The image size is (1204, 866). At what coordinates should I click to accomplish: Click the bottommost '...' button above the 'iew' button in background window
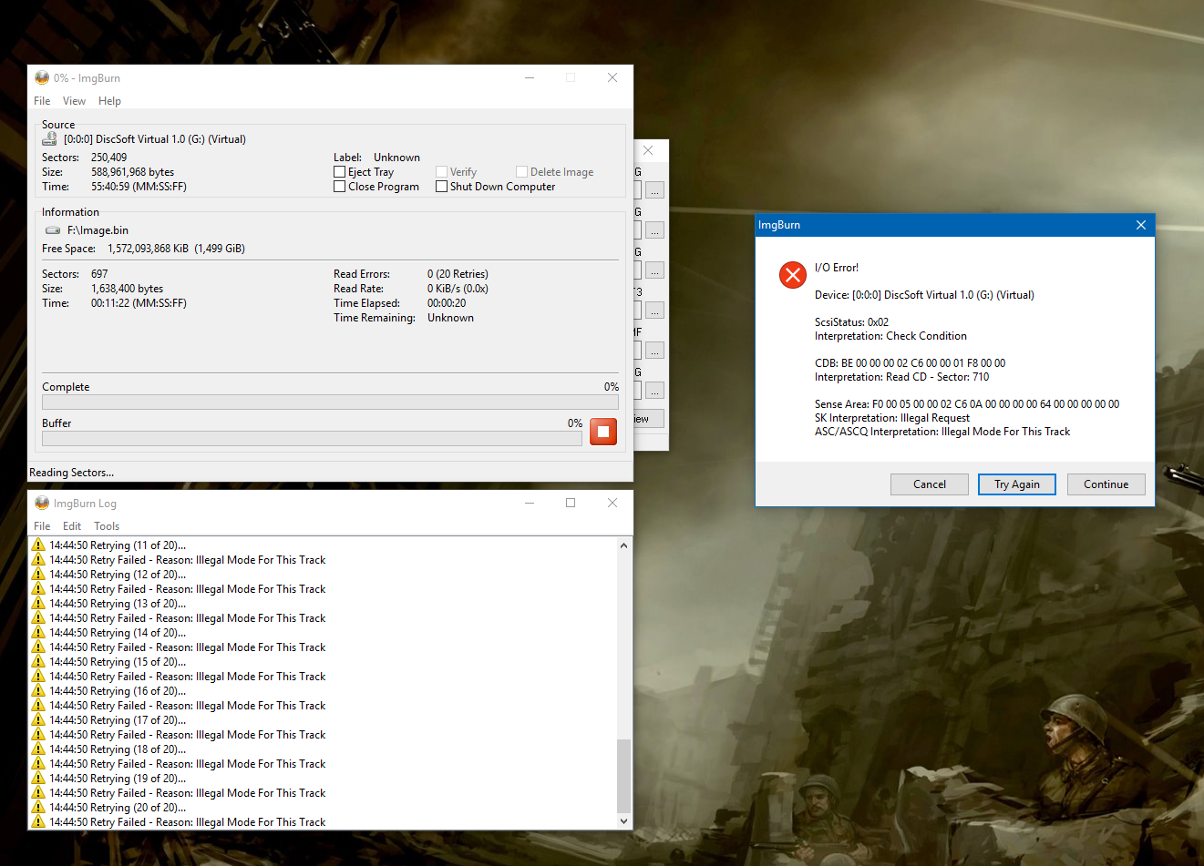point(654,391)
